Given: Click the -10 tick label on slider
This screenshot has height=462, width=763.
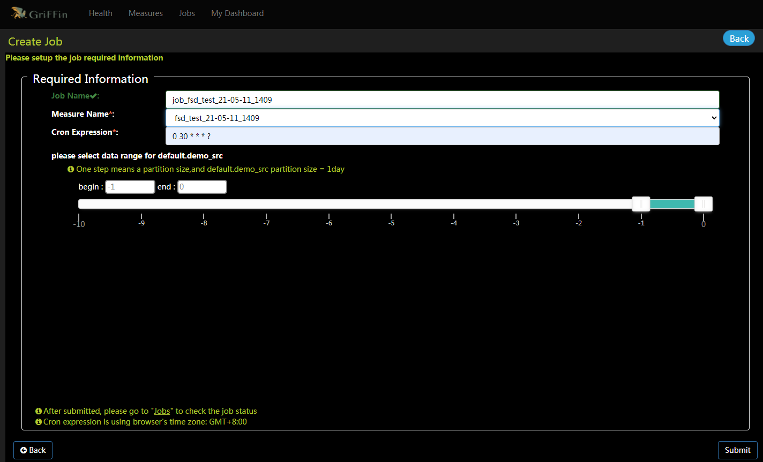Looking at the screenshot, I should coord(79,224).
